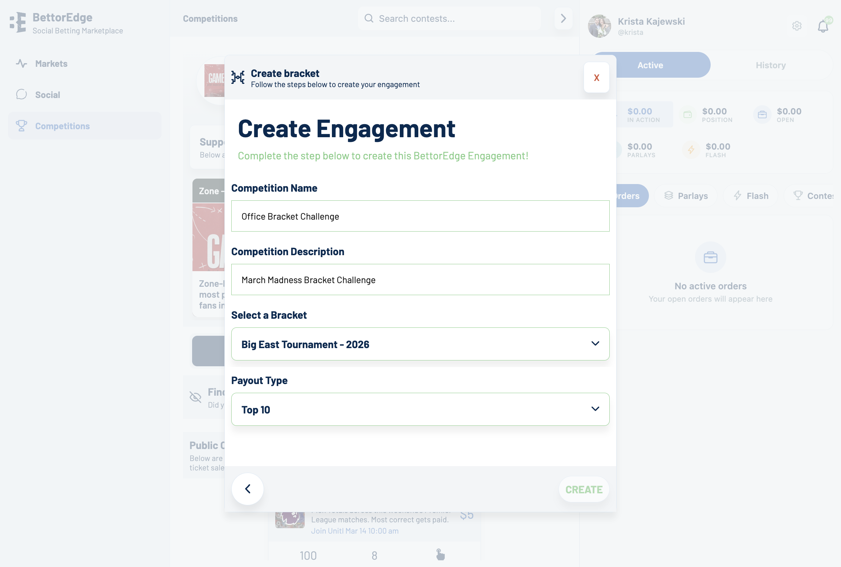Switch to the History tab
This screenshot has width=841, height=567.
point(771,65)
